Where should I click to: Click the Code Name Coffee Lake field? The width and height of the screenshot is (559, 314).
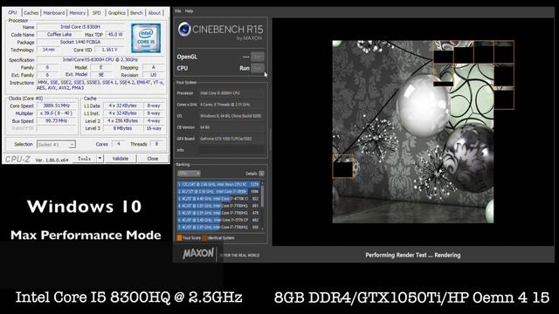pyautogui.click(x=59, y=35)
